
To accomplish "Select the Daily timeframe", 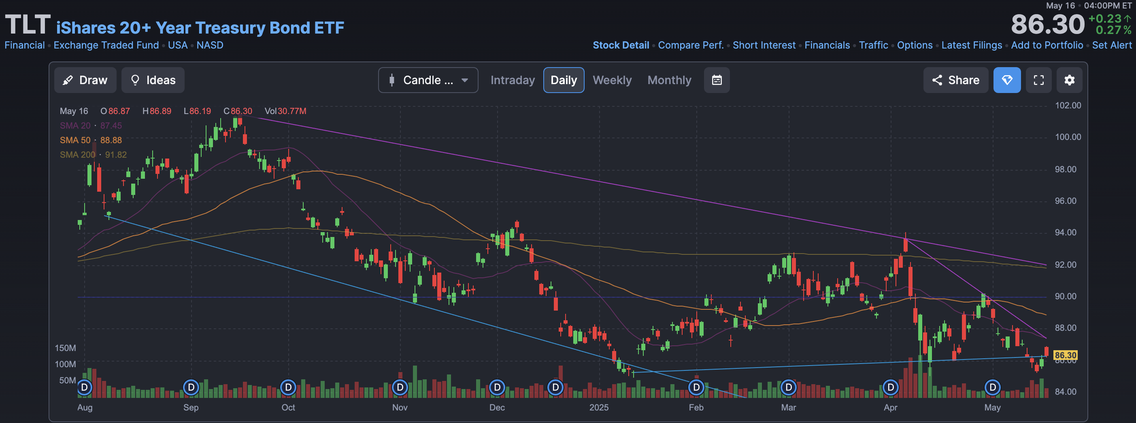I will (564, 80).
